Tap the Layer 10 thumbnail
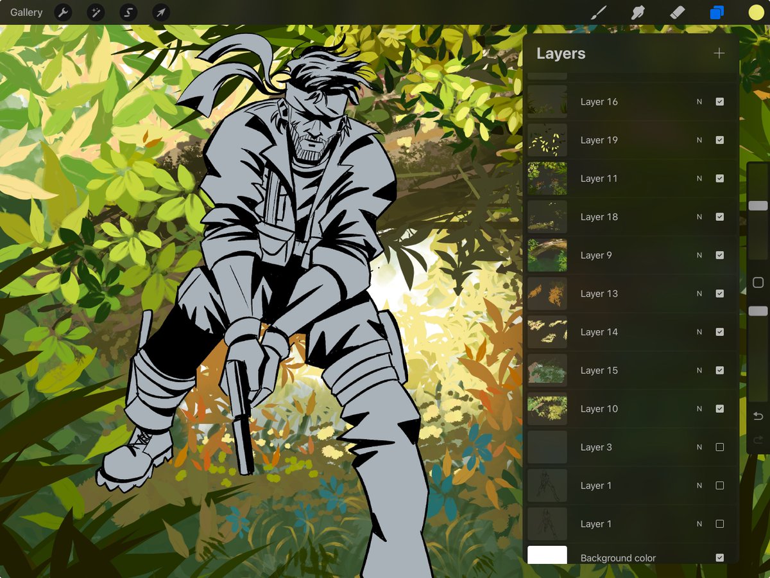 point(547,408)
